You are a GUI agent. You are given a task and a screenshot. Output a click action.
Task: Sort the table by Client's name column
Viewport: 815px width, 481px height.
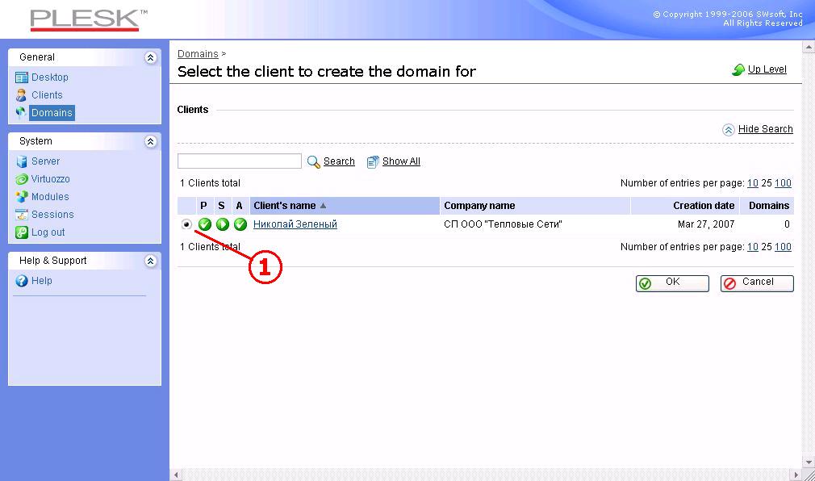click(x=285, y=206)
